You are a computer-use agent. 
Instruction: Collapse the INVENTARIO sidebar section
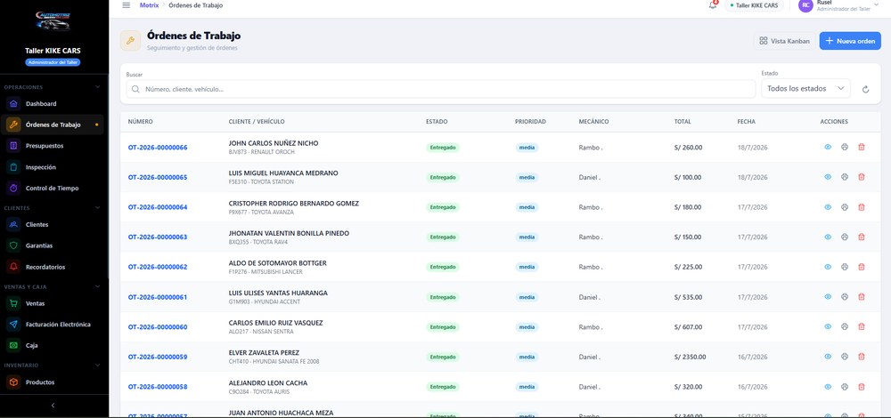pos(98,366)
